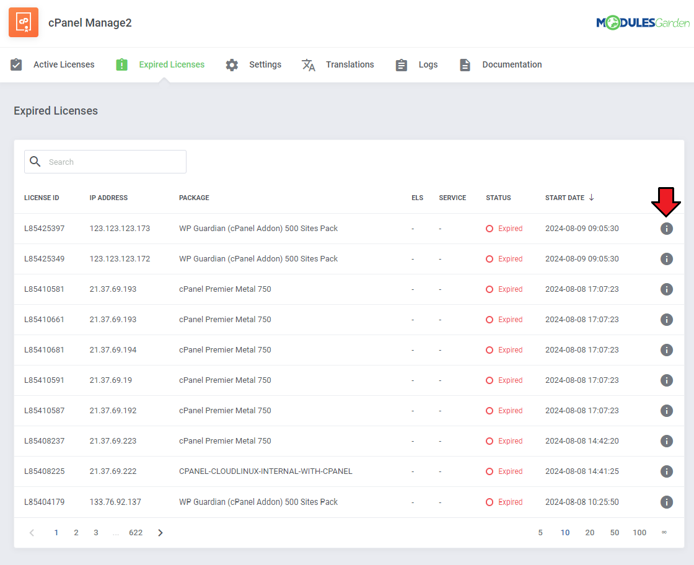Image resolution: width=694 pixels, height=565 pixels.
Task: Sort by Service column header
Action: point(452,198)
